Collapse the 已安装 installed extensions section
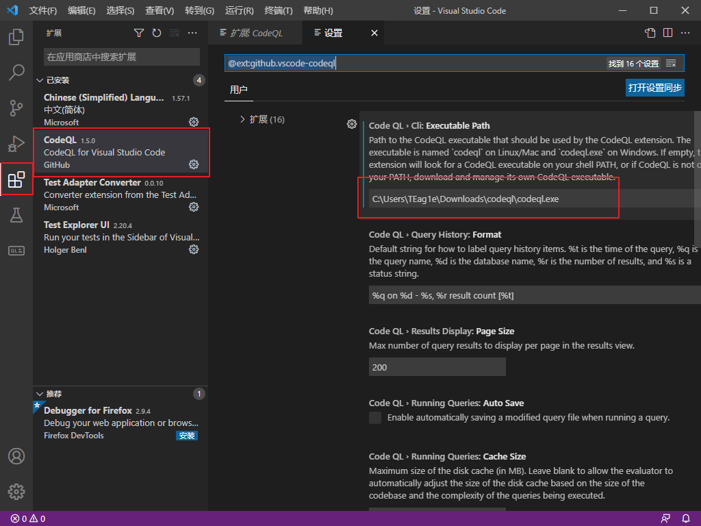The width and height of the screenshot is (701, 526). [x=53, y=80]
